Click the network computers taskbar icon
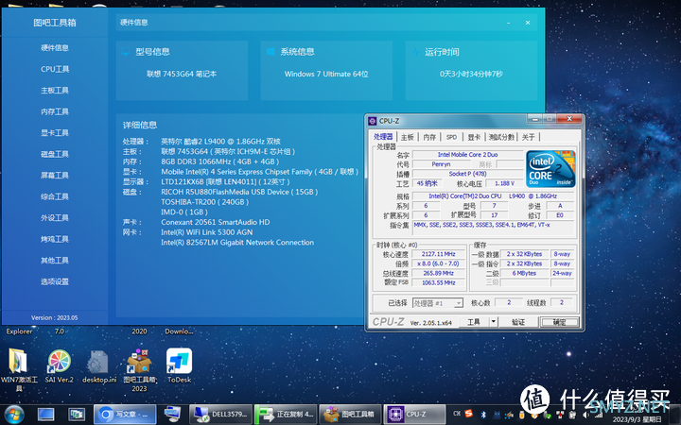This screenshot has height=425, width=681. point(172,415)
